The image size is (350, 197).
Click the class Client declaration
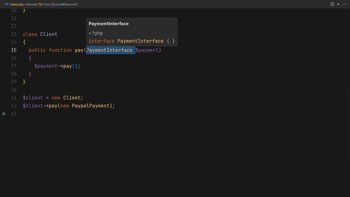[40, 34]
